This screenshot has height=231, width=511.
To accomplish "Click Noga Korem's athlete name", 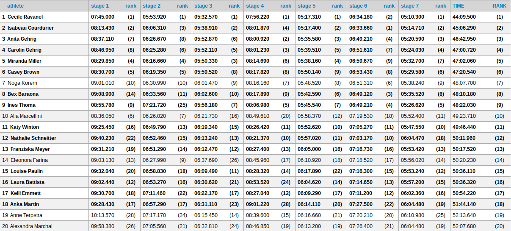I will point(22,83).
